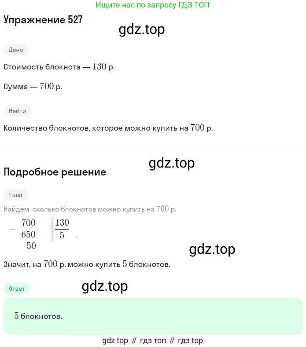The width and height of the screenshot is (306, 347).
Task: Click the answer box '5 блокнотов.'
Action: (x=153, y=316)
